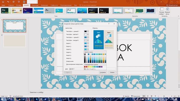
Task: Open the Insert (Вставка) tab
Action: [19, 5]
